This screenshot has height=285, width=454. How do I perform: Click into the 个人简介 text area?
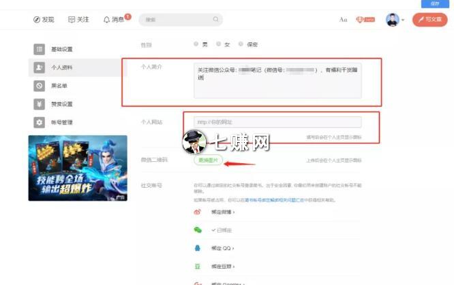[277, 81]
